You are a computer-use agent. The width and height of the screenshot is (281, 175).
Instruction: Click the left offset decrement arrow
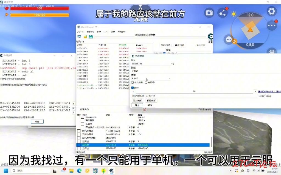click(133, 91)
